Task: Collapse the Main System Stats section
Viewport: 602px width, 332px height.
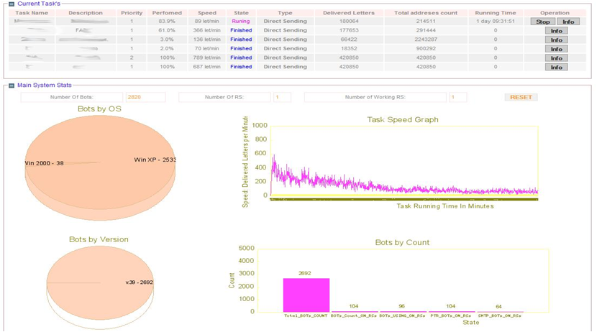Action: 12,85
